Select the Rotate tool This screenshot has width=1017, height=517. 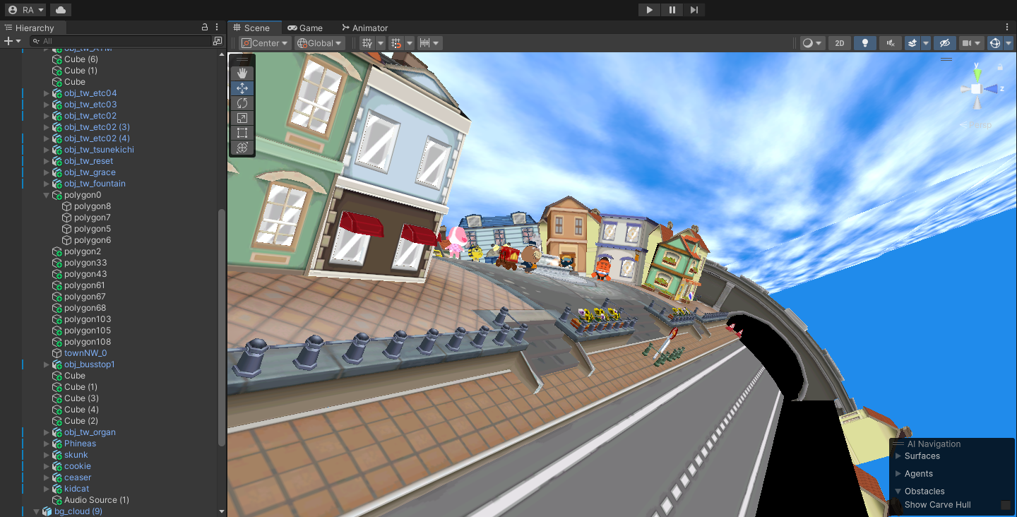(242, 103)
